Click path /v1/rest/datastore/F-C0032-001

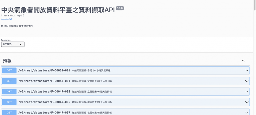[44, 70]
